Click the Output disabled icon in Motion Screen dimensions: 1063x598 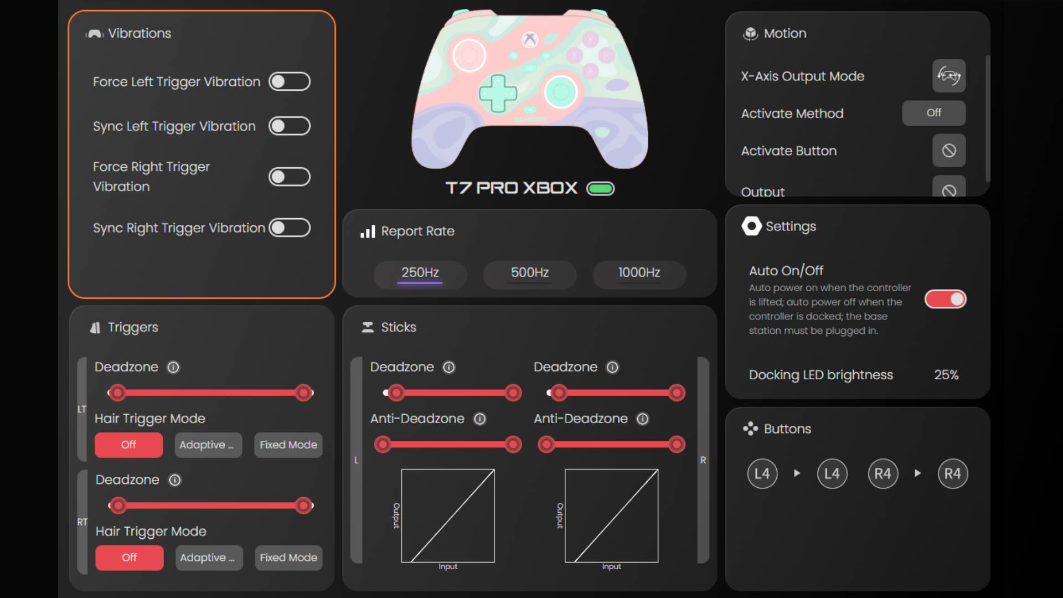[949, 187]
